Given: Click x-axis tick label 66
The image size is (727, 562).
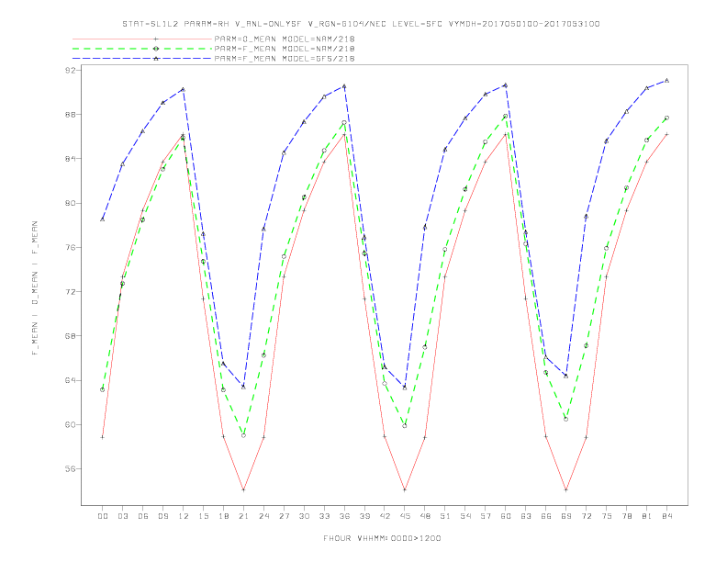Looking at the screenshot, I should [x=546, y=516].
